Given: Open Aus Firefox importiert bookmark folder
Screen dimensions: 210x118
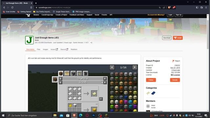Looking at the screenshot, I should coord(42,12).
